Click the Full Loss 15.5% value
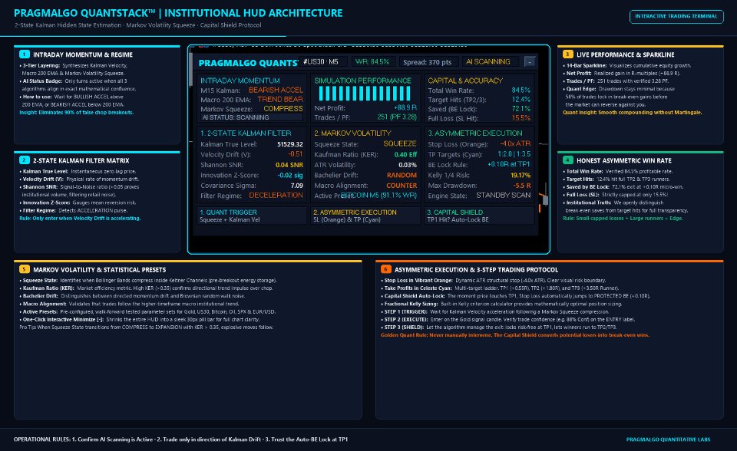This screenshot has height=451, width=737. tap(521, 118)
